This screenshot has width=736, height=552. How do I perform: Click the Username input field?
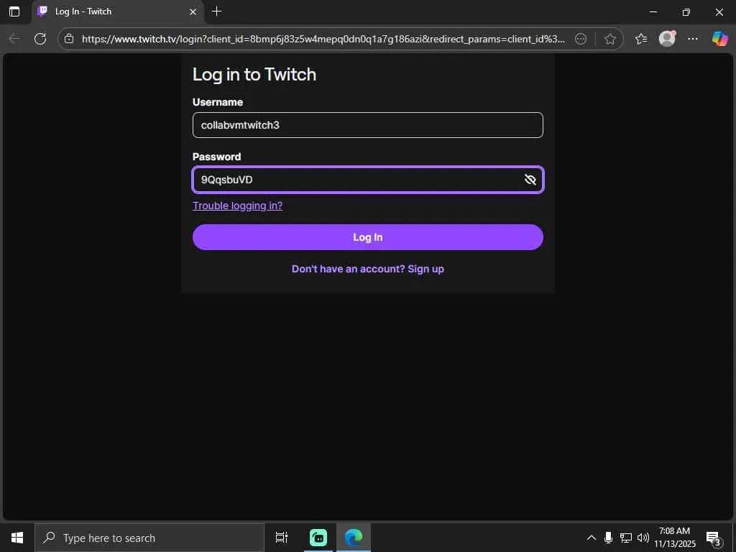pyautogui.click(x=367, y=125)
